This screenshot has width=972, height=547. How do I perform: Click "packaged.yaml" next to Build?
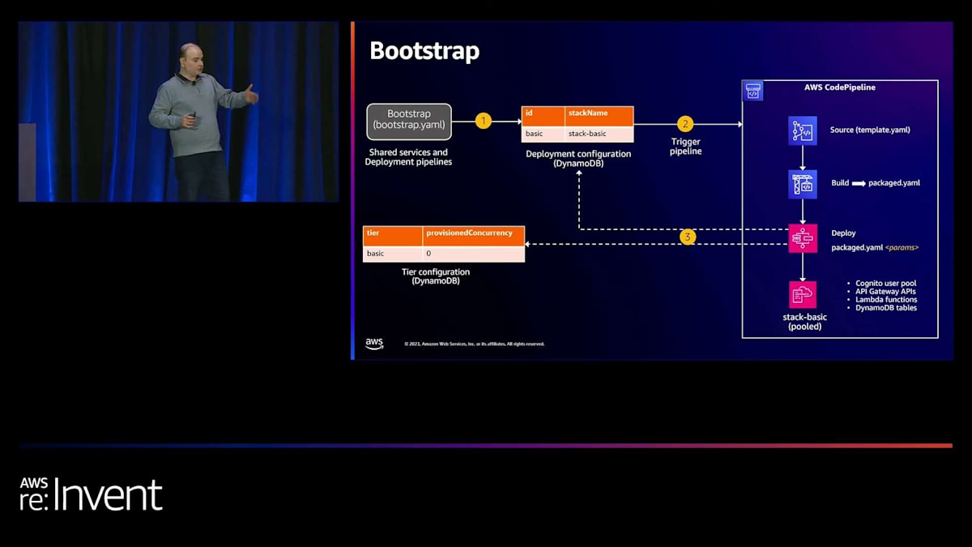(x=894, y=183)
